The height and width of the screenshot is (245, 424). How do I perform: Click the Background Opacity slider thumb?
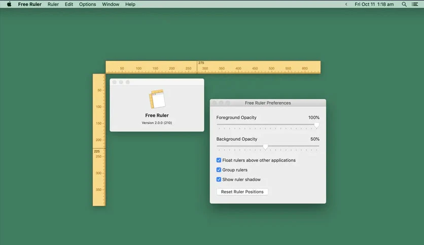266,146
